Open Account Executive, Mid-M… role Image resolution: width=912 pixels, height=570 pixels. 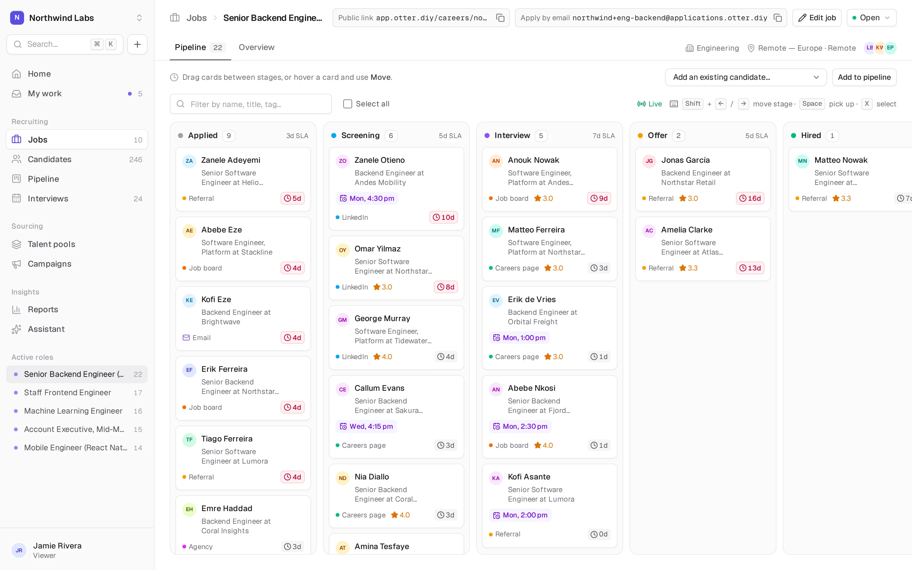(x=77, y=429)
